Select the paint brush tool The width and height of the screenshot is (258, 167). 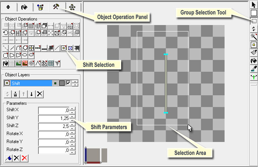click(253, 52)
